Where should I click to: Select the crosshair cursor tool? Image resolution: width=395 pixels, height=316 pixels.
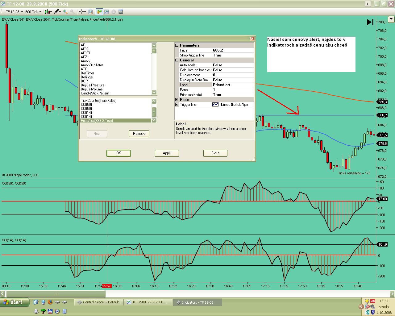pyautogui.click(x=81, y=12)
